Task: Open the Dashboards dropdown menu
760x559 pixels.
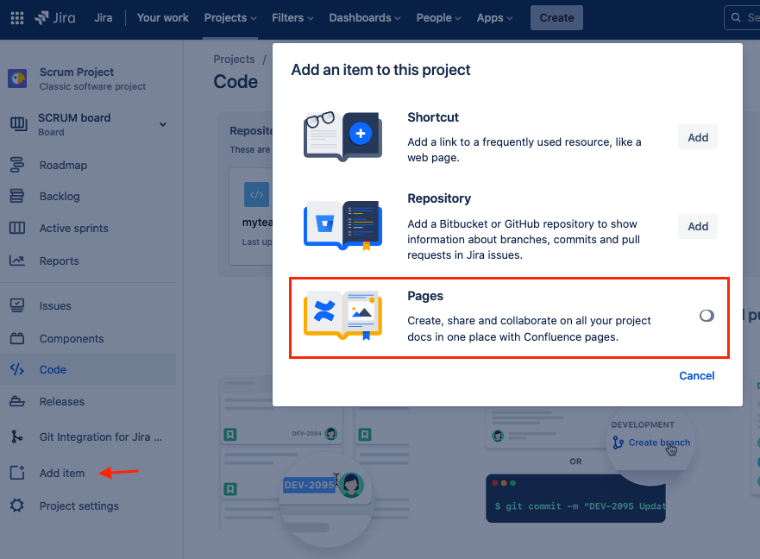Action: pos(365,18)
